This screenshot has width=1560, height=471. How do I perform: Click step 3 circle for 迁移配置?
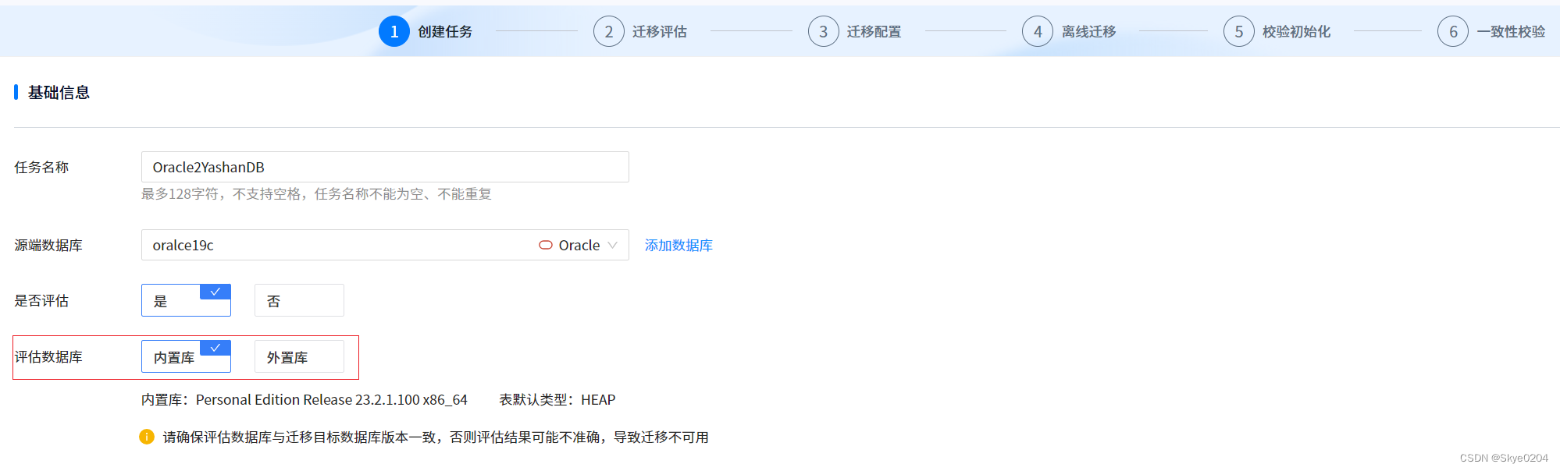(x=823, y=31)
